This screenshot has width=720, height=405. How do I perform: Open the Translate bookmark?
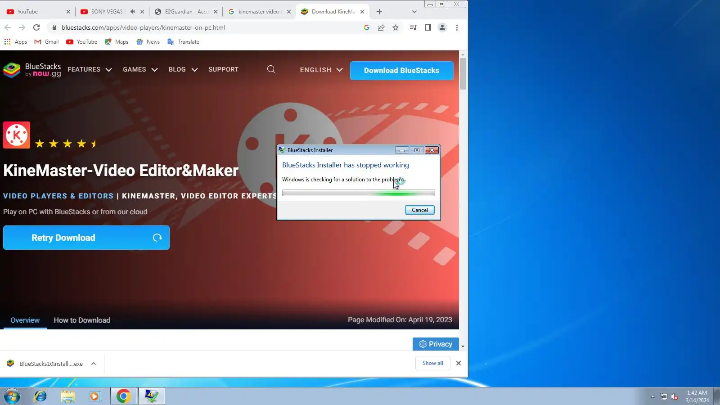click(183, 42)
